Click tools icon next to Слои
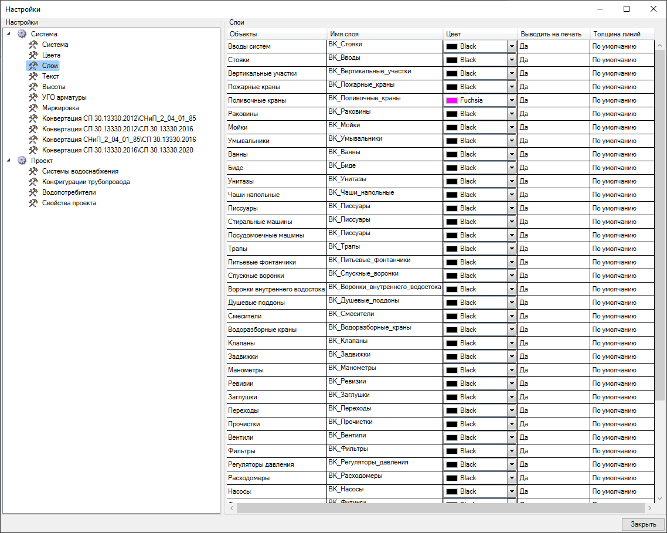This screenshot has height=533, width=667. [x=33, y=66]
